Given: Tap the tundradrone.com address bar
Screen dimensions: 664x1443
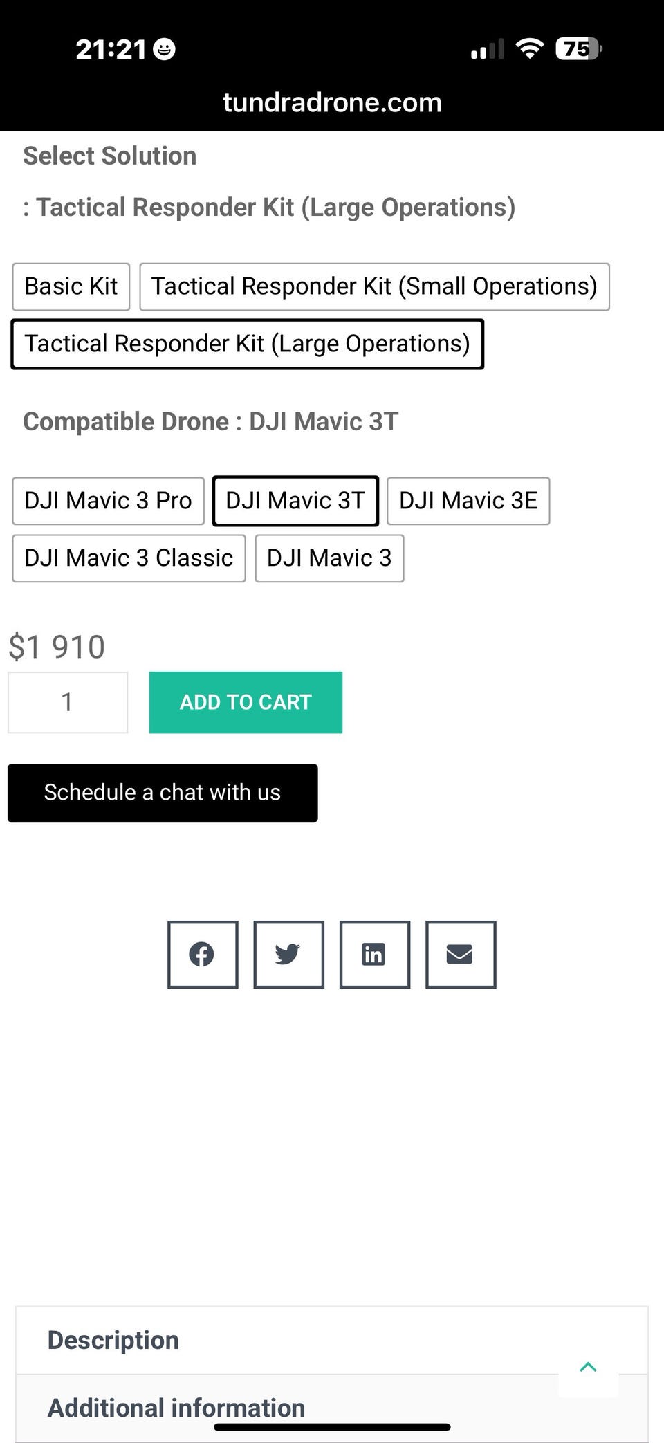Looking at the screenshot, I should coord(332,102).
